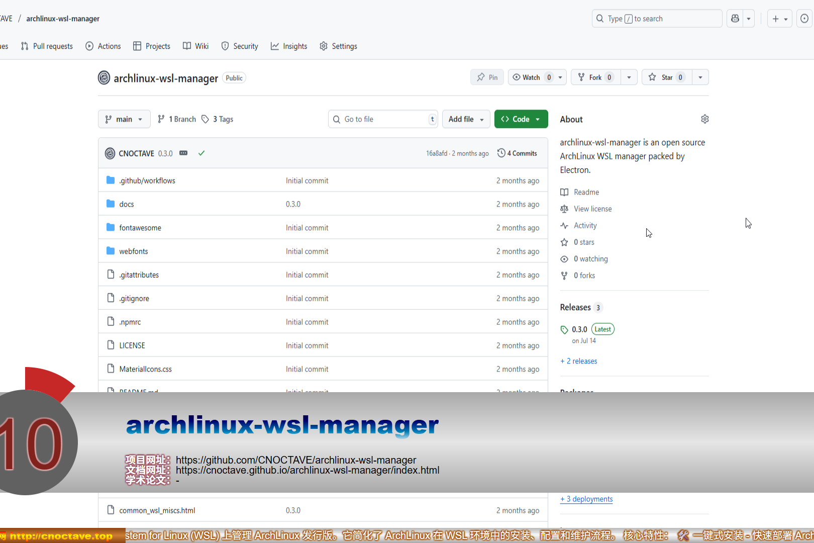Click the + 2 releases link
814x543 pixels.
[x=579, y=361]
